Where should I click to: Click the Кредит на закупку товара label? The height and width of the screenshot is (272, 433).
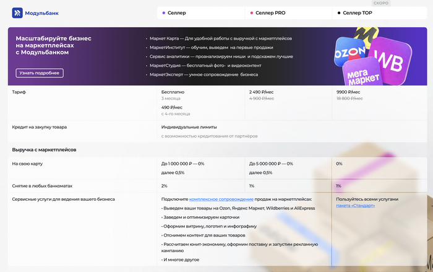click(40, 127)
